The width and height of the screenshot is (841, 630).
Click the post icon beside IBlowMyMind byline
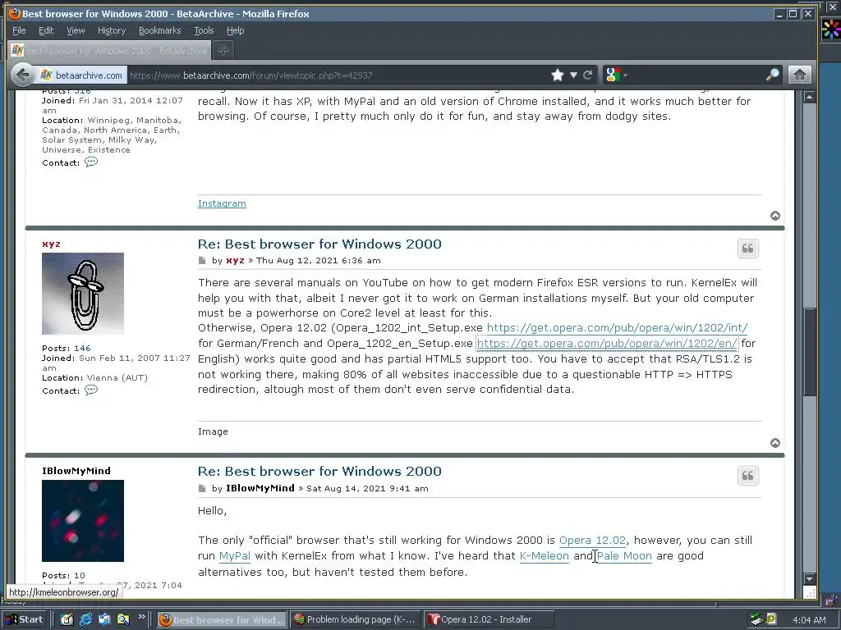coord(202,489)
